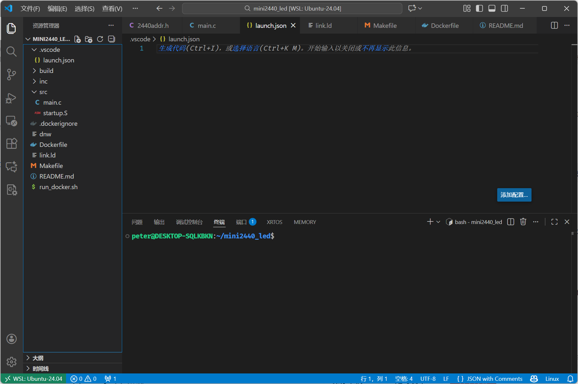Open the Source Control view
578x384 pixels.
[x=12, y=74]
